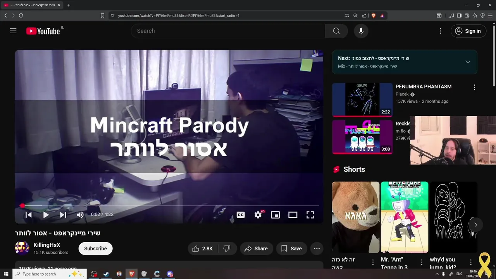Toggle theater mode view
This screenshot has width=496, height=279.
click(293, 215)
